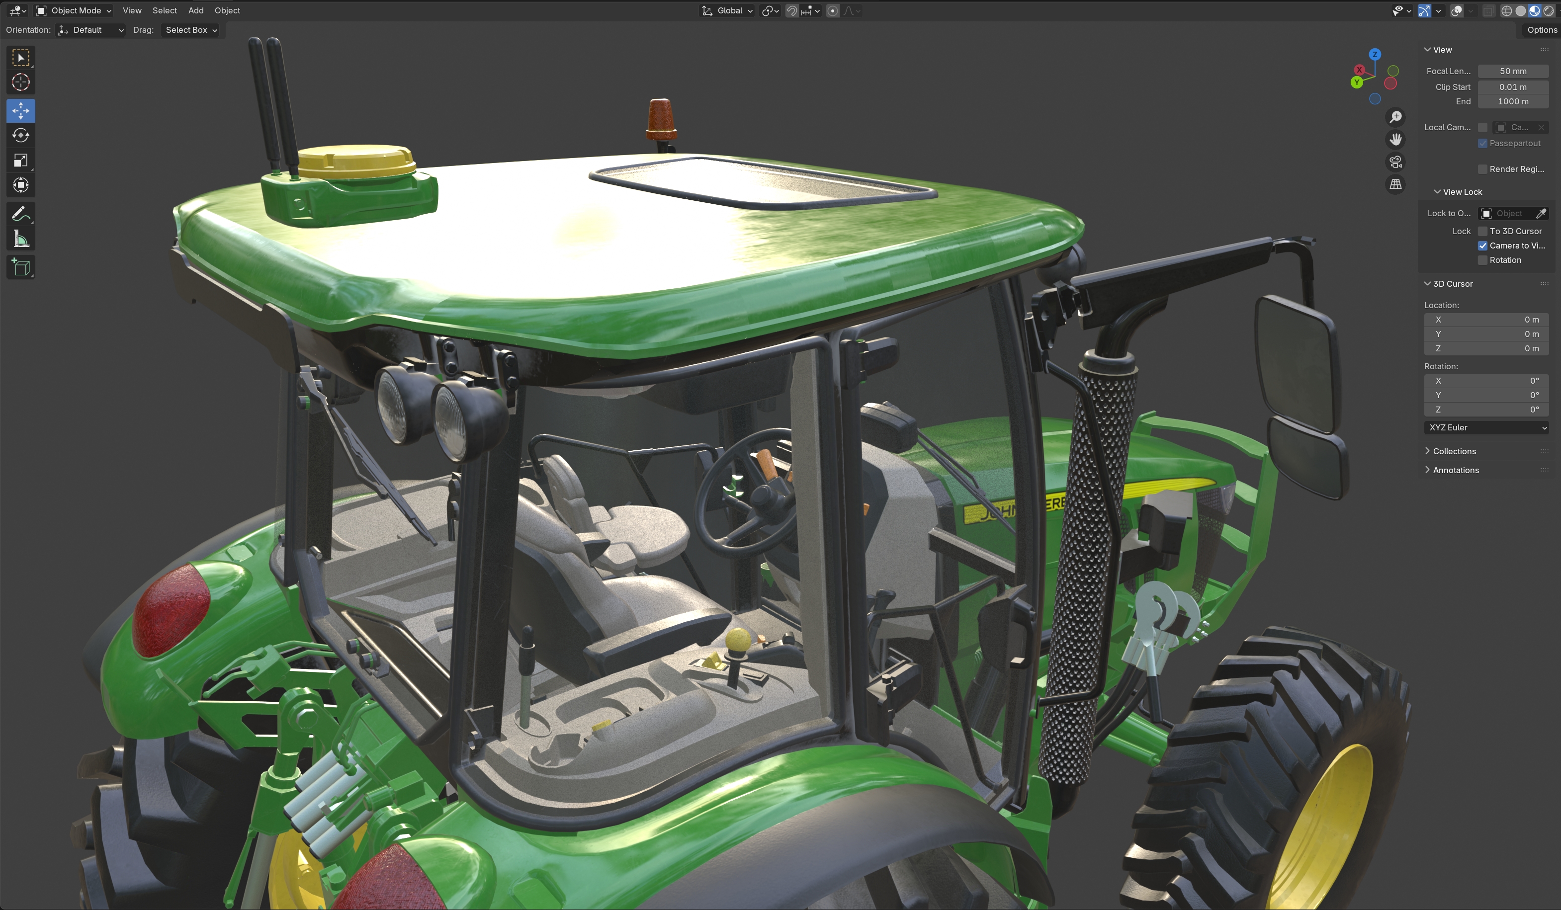Open the Add menu
This screenshot has width=1561, height=910.
click(196, 10)
